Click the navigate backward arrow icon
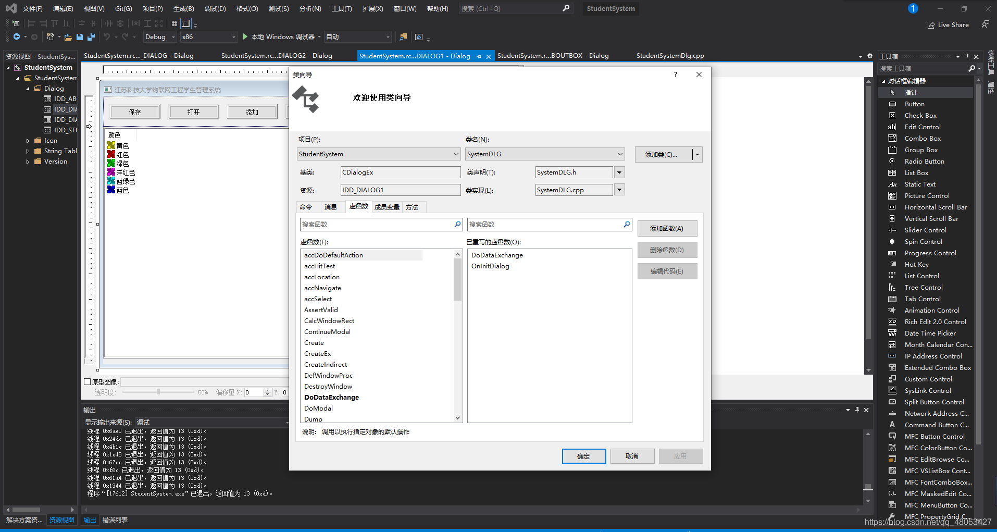Viewport: 997px width, 532px height. click(x=17, y=37)
